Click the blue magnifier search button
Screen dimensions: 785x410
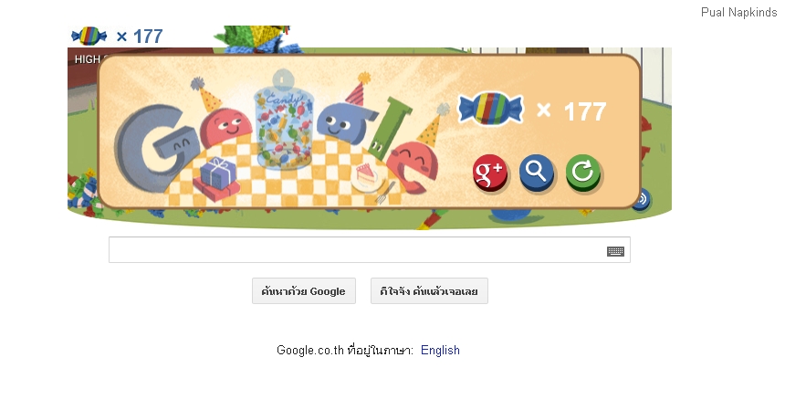[536, 173]
